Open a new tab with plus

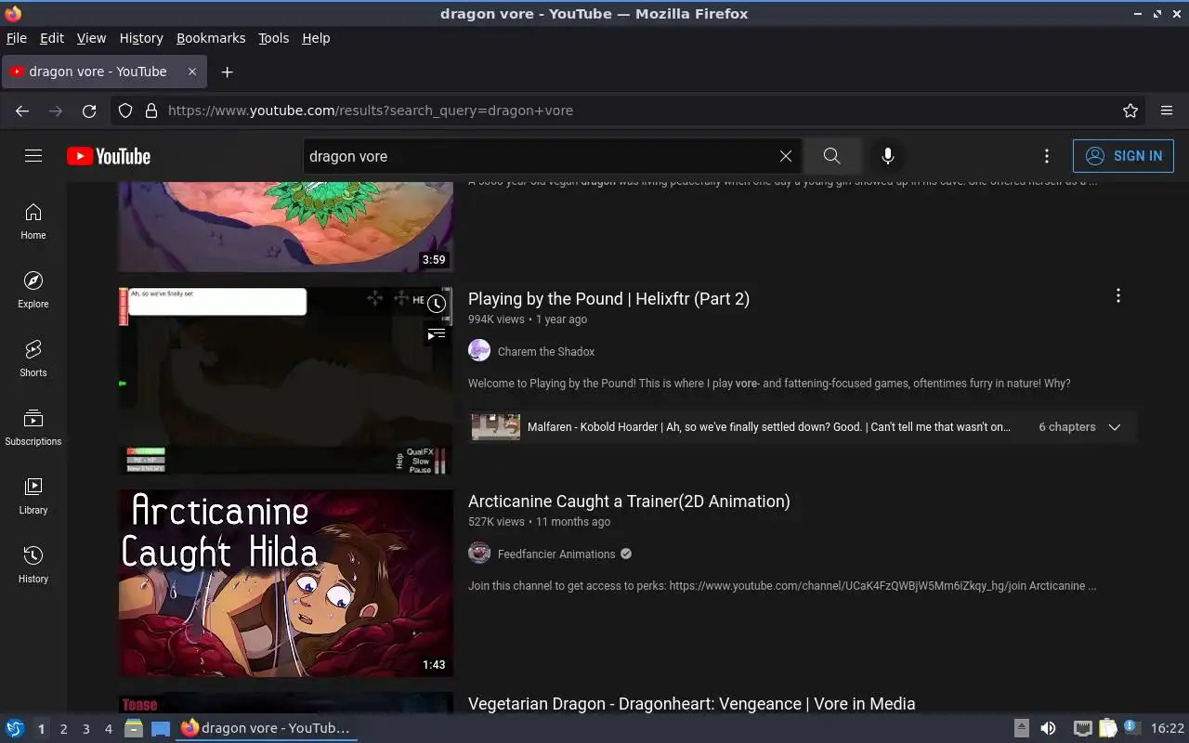coord(227,72)
